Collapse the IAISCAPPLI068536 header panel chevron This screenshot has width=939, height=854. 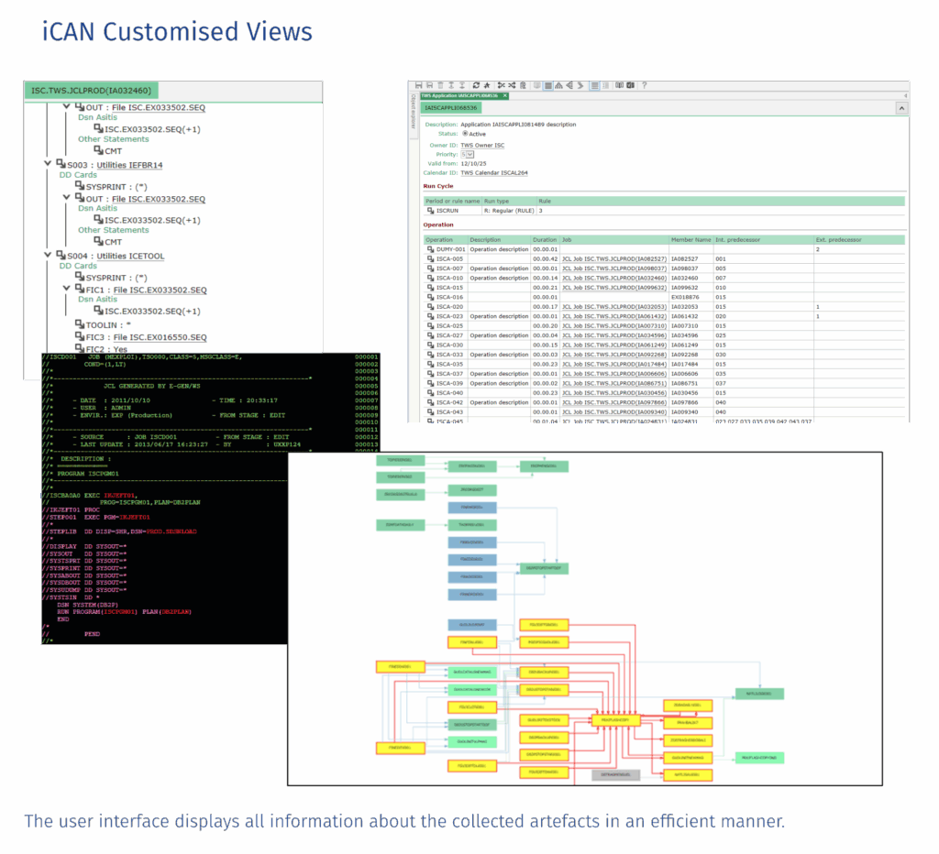[900, 108]
